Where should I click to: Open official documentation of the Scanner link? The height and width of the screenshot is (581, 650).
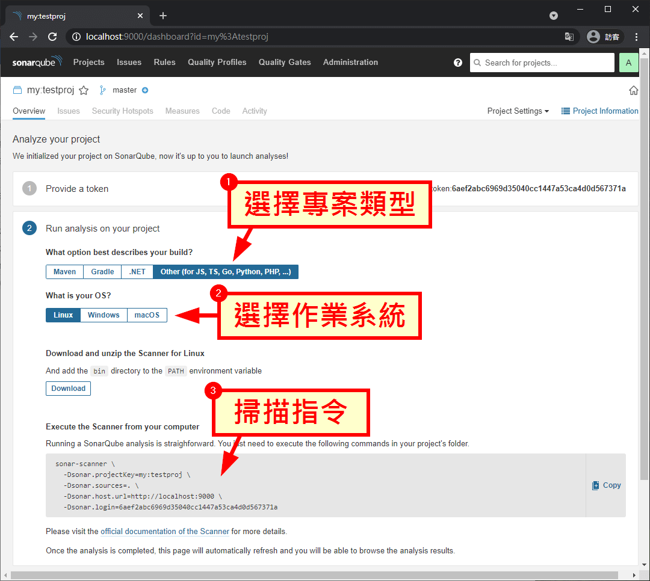pos(164,531)
